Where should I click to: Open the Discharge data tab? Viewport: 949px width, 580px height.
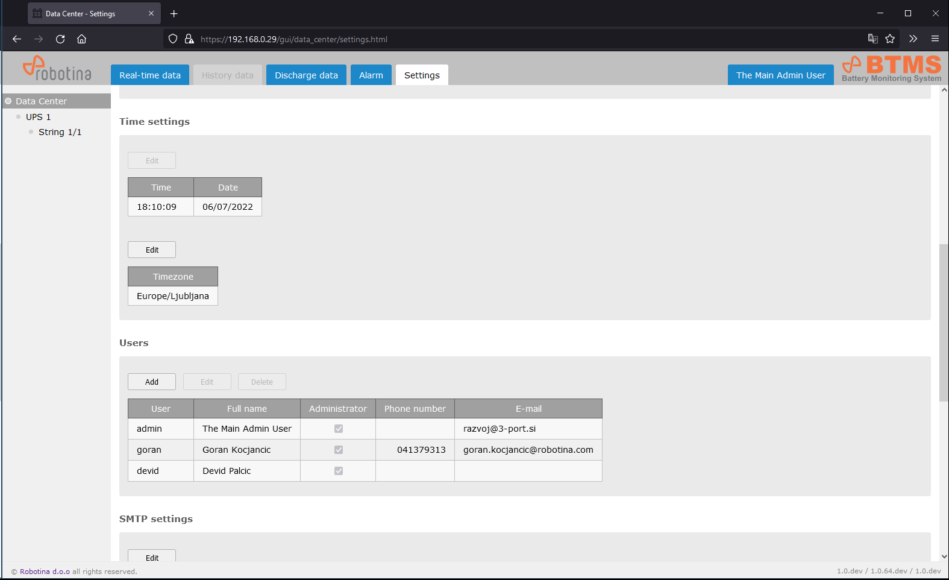(306, 75)
